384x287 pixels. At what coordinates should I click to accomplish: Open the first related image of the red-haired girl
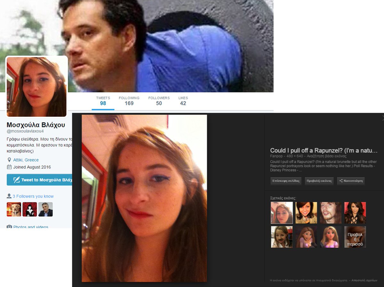[282, 212]
